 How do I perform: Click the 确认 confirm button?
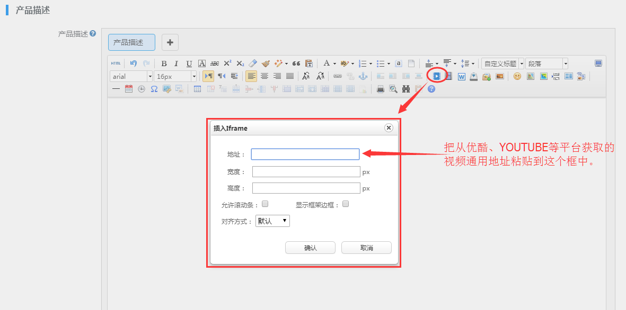click(x=310, y=247)
